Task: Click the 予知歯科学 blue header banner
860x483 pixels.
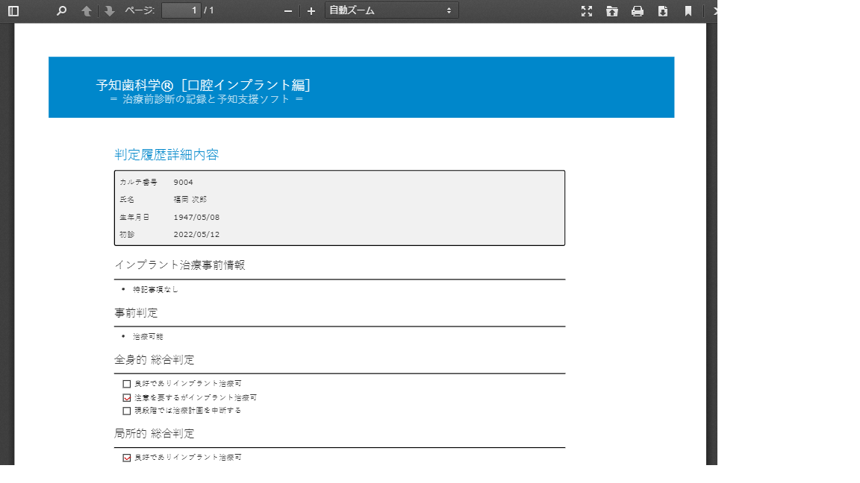Action: tap(361, 87)
